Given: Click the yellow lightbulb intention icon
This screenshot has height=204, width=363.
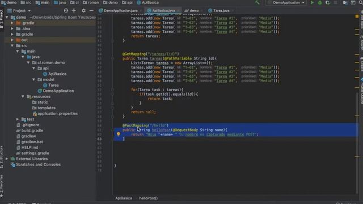Looking at the screenshot, I should 119,134.
